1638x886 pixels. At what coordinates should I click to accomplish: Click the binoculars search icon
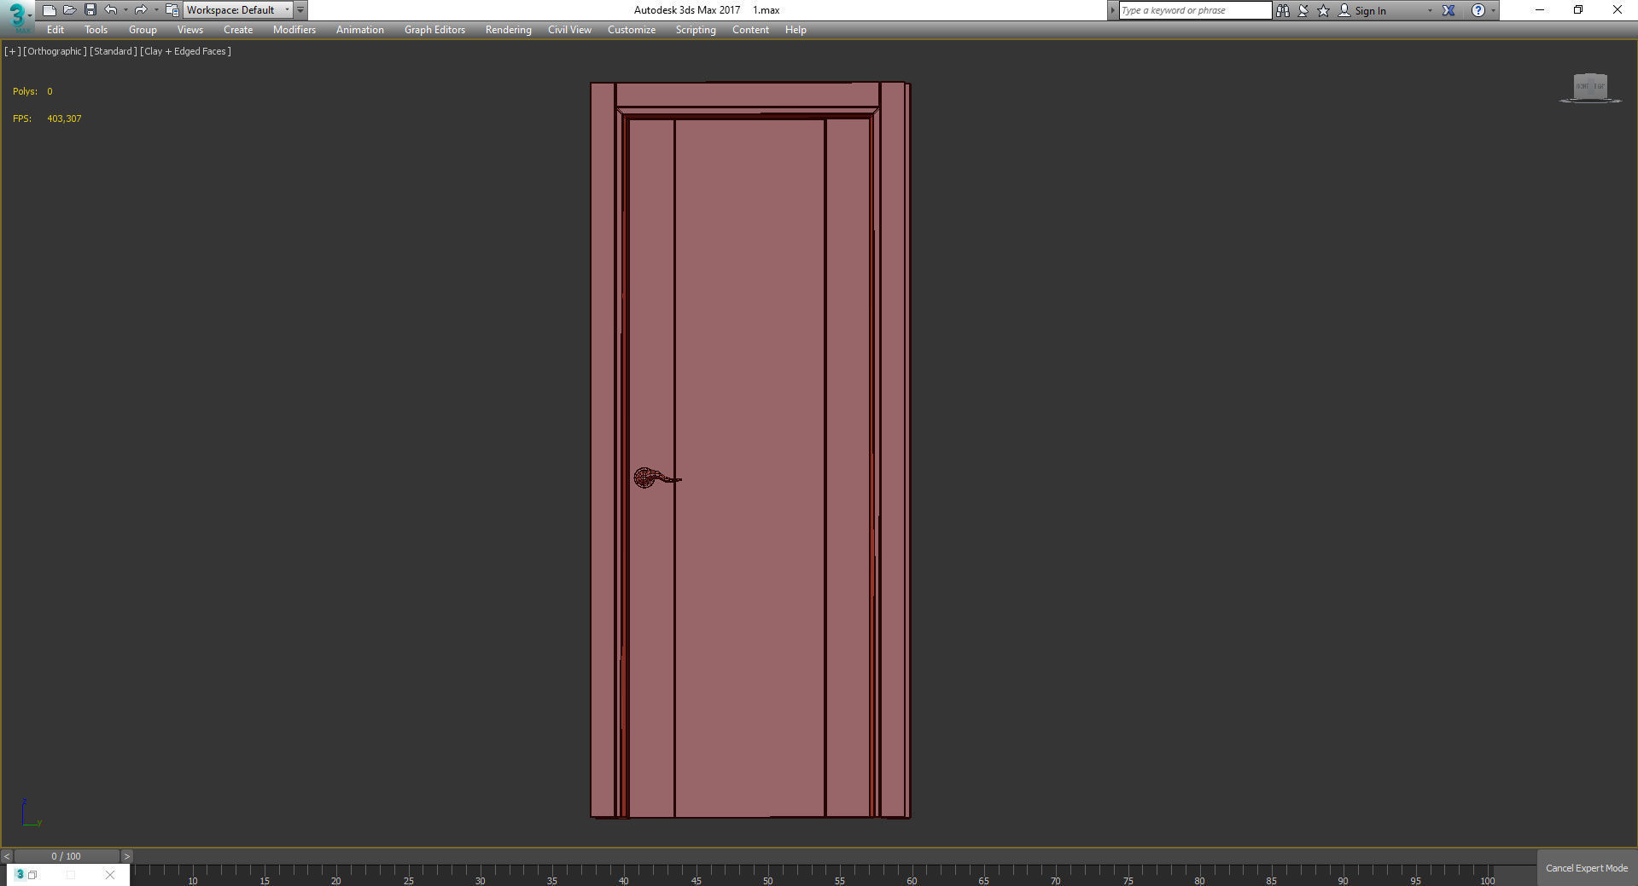click(1282, 10)
